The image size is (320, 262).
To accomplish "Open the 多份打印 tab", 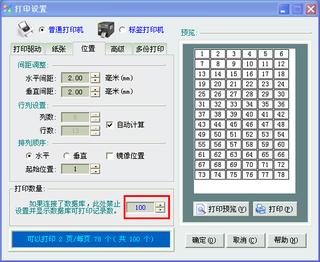I will pos(150,49).
